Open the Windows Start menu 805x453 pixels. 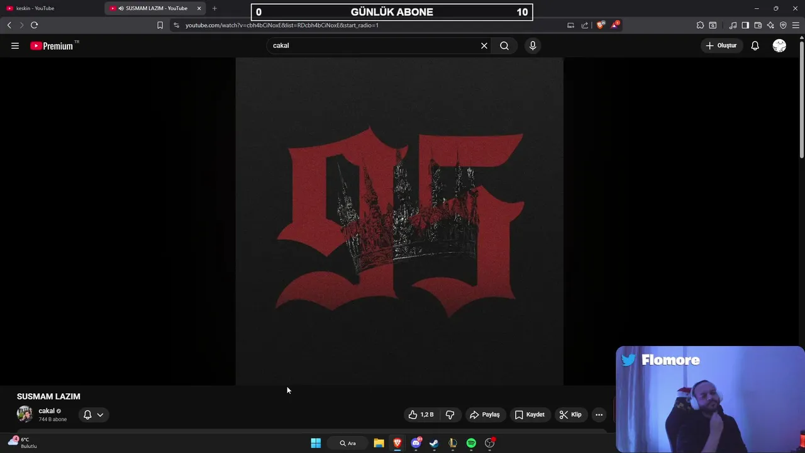[x=316, y=443]
